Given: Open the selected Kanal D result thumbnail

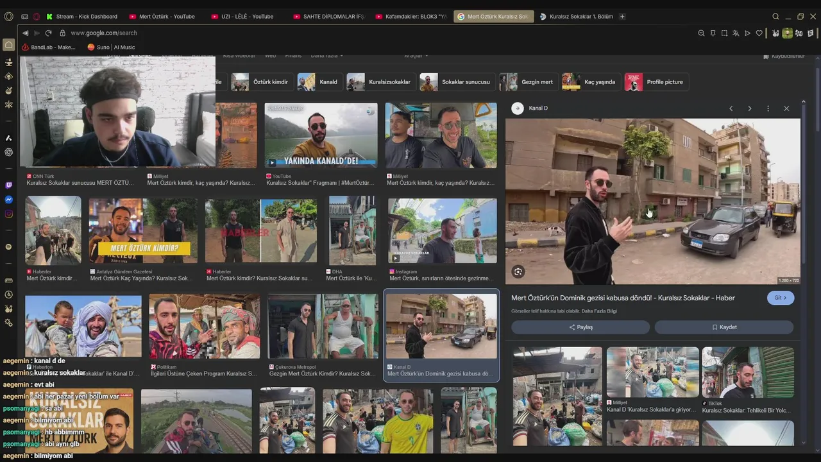Looking at the screenshot, I should coord(441,327).
